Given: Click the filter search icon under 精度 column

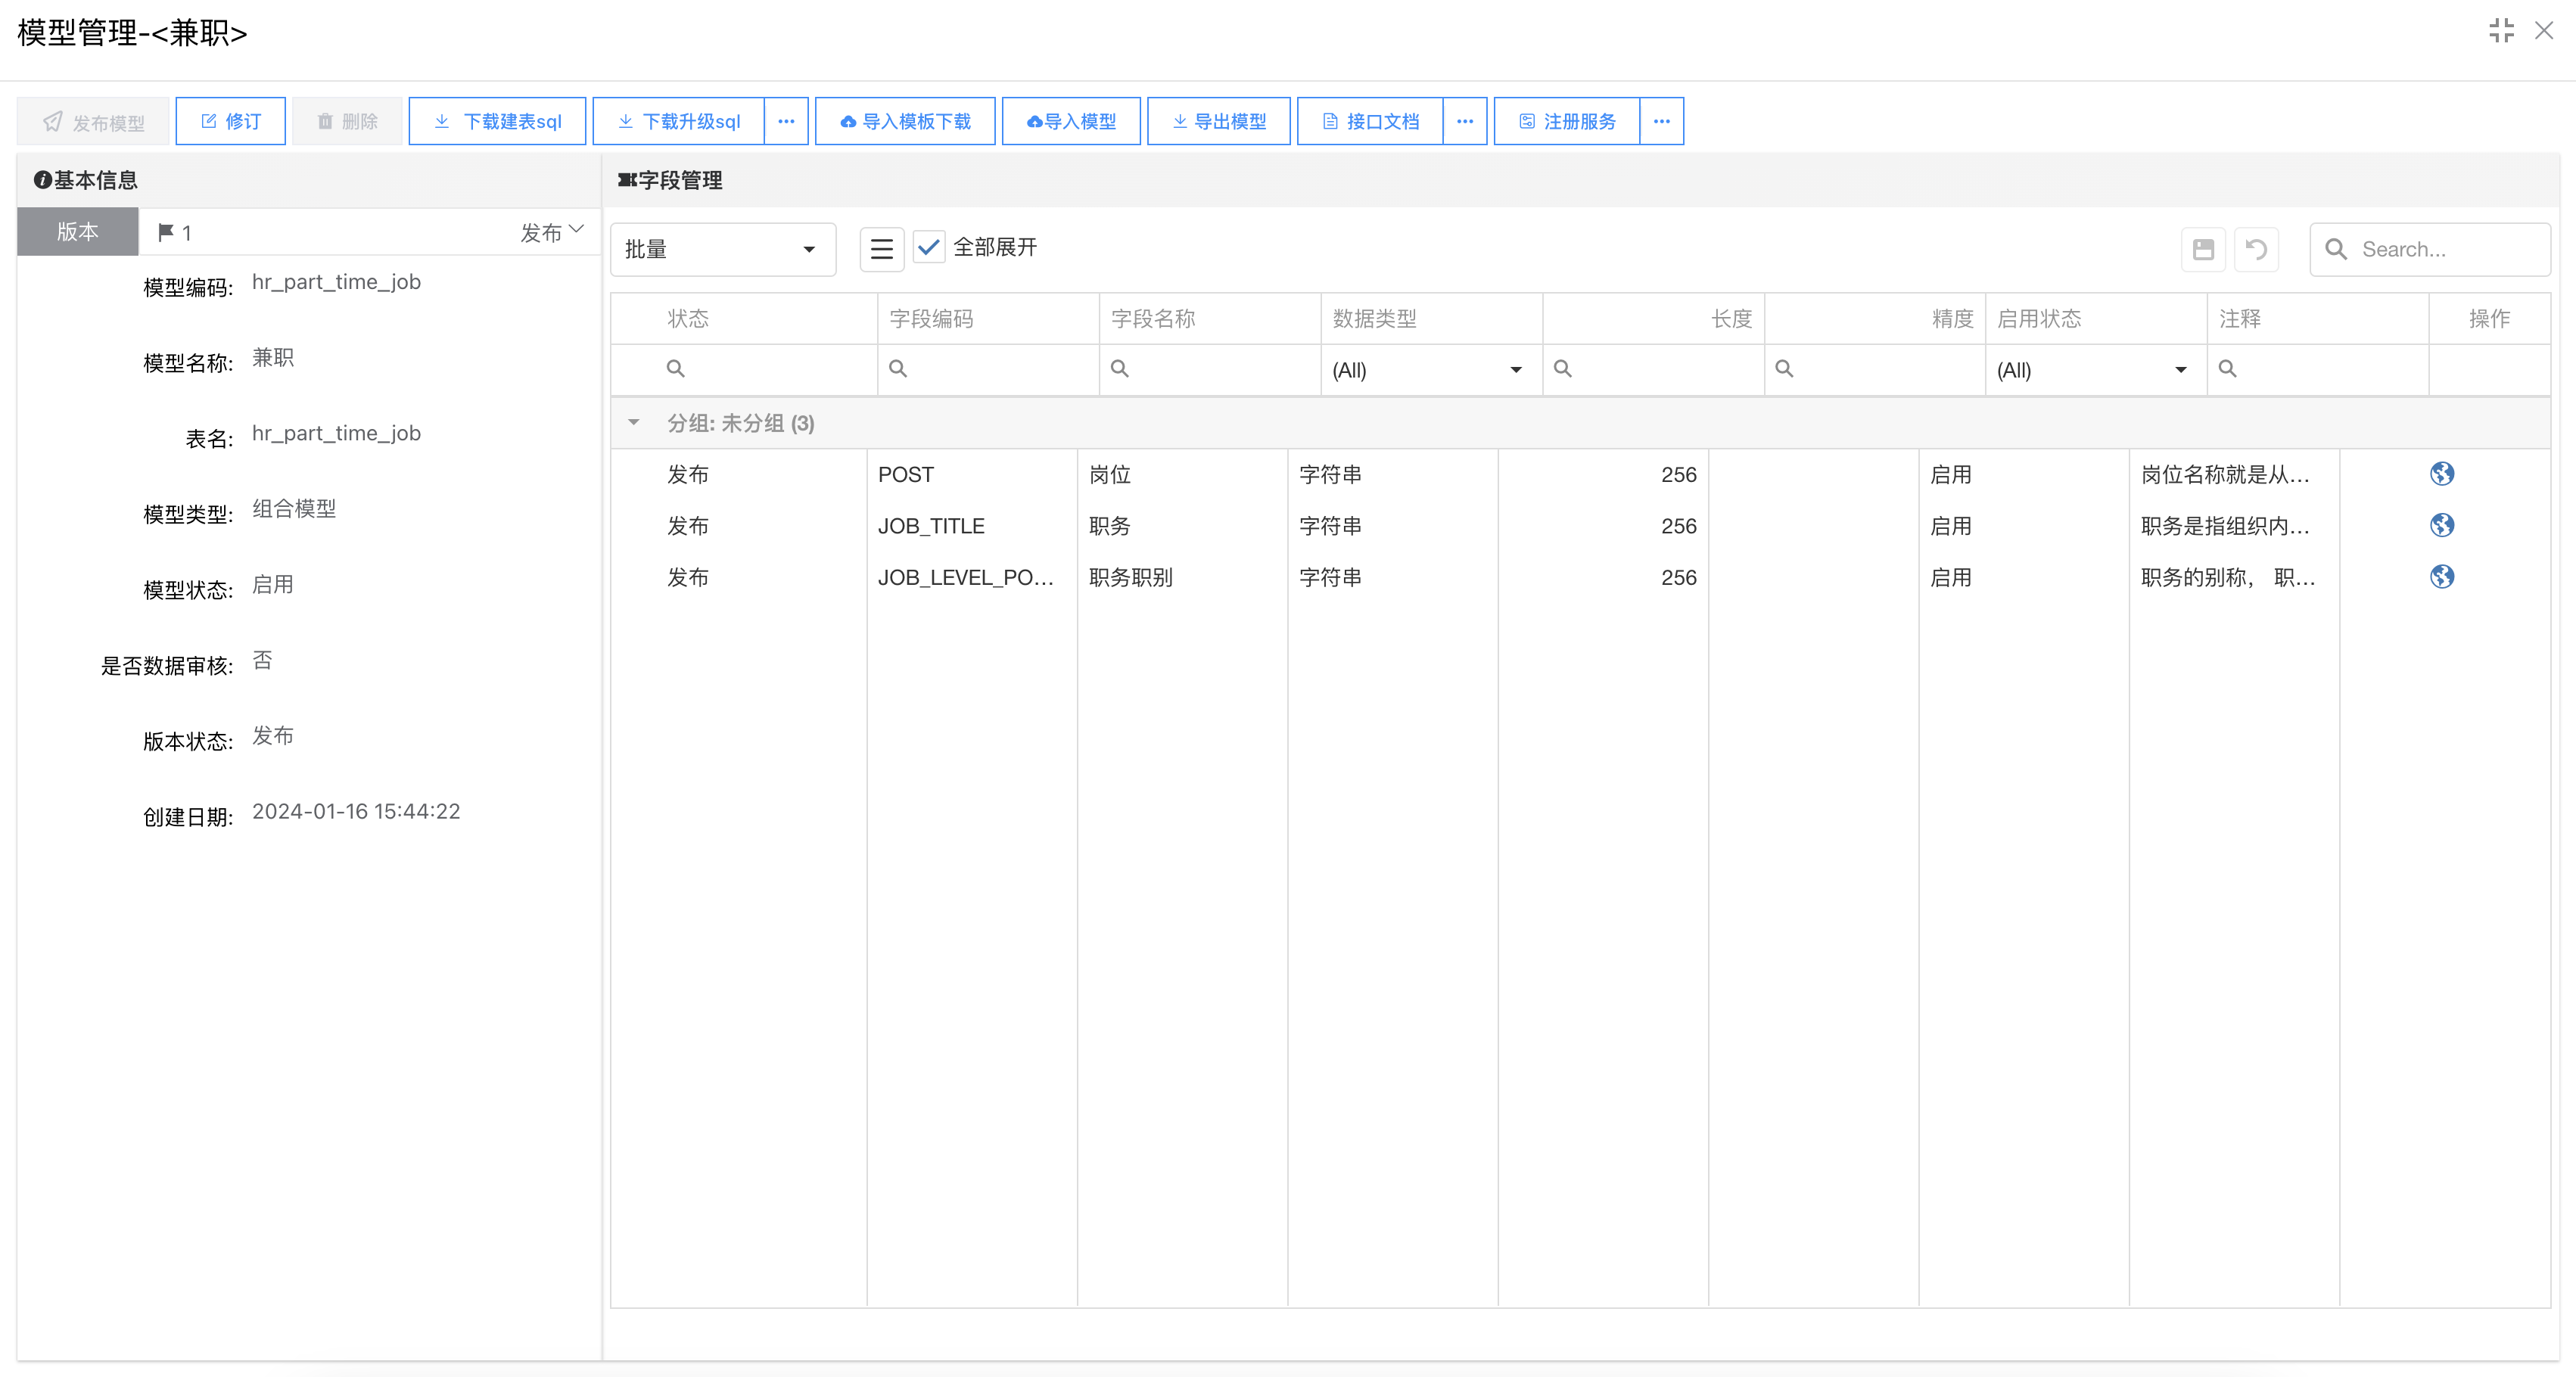Looking at the screenshot, I should click(1784, 369).
